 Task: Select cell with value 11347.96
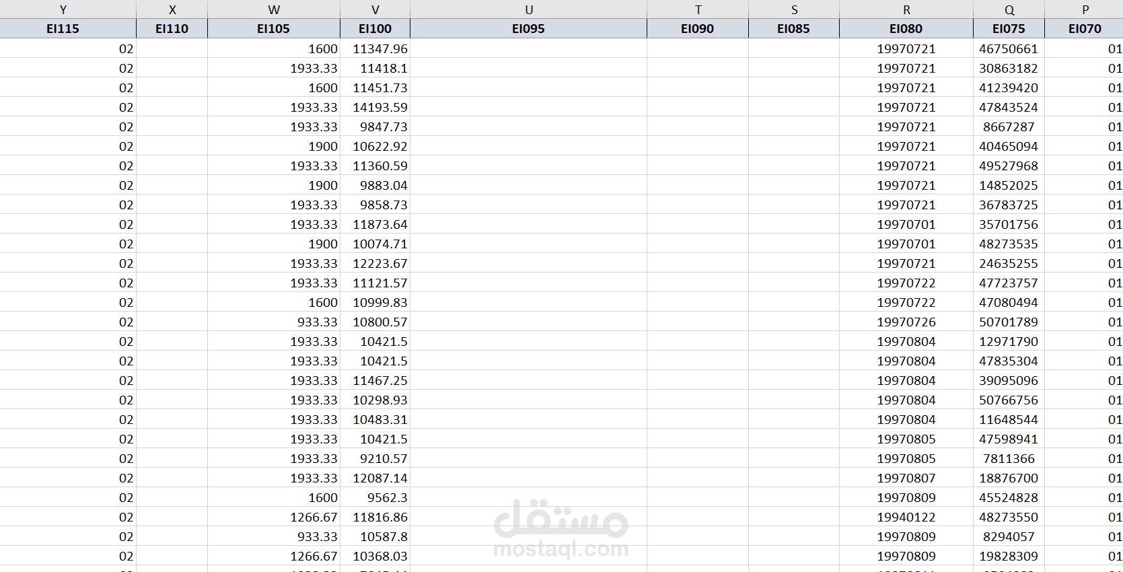click(x=375, y=48)
